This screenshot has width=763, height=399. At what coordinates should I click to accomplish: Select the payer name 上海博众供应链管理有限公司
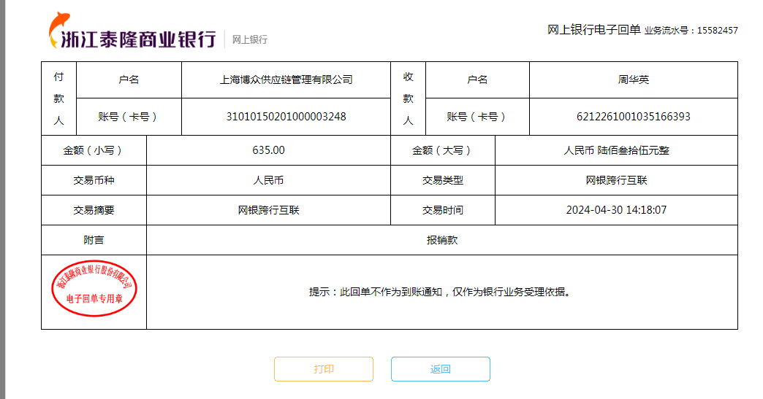coord(286,80)
